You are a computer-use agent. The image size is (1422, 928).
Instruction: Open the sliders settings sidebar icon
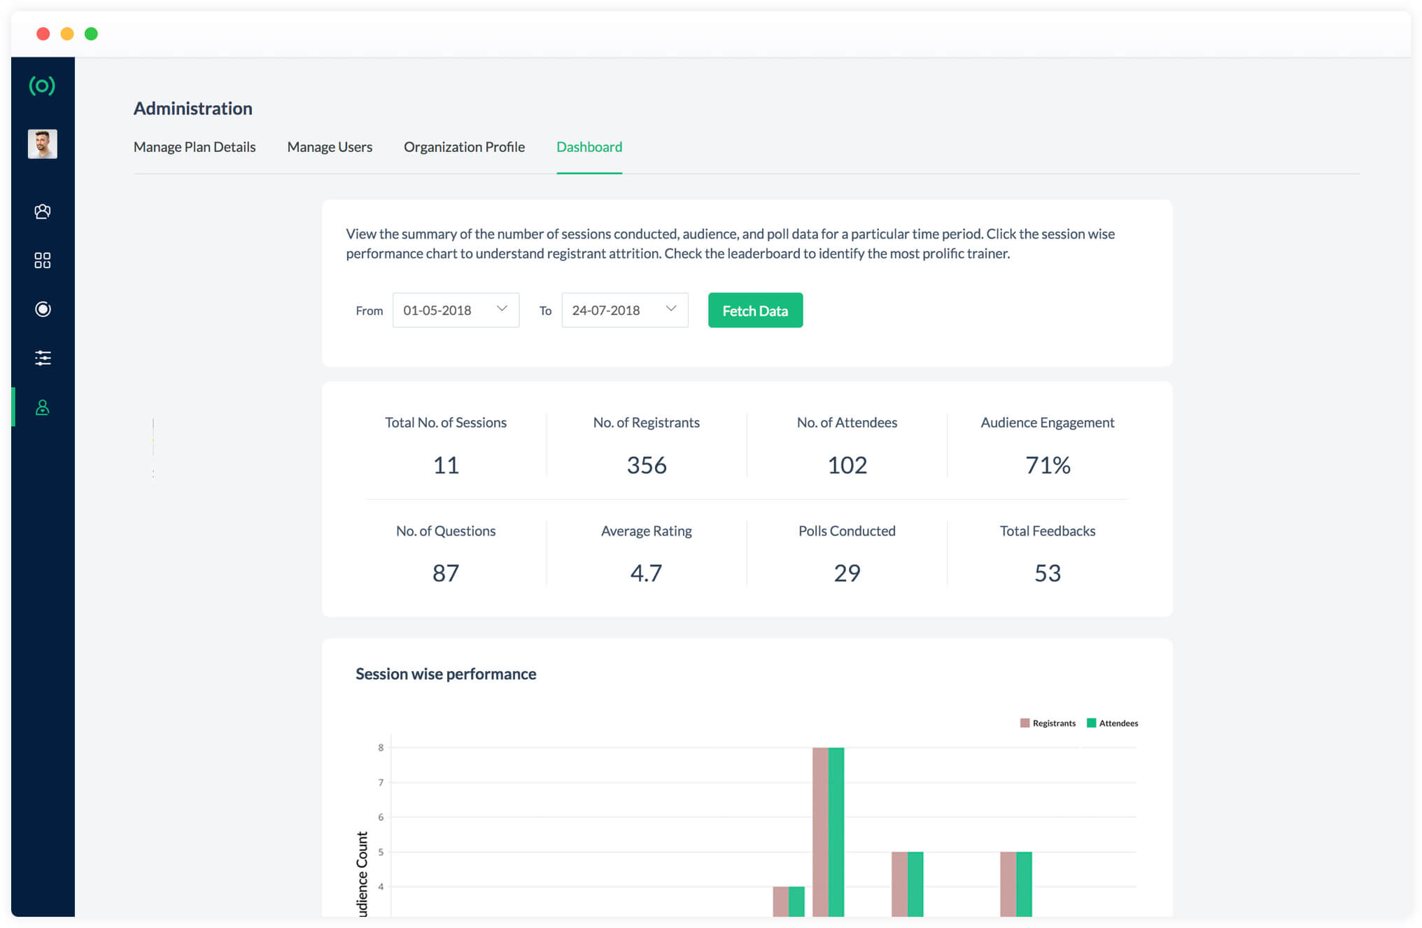[43, 358]
